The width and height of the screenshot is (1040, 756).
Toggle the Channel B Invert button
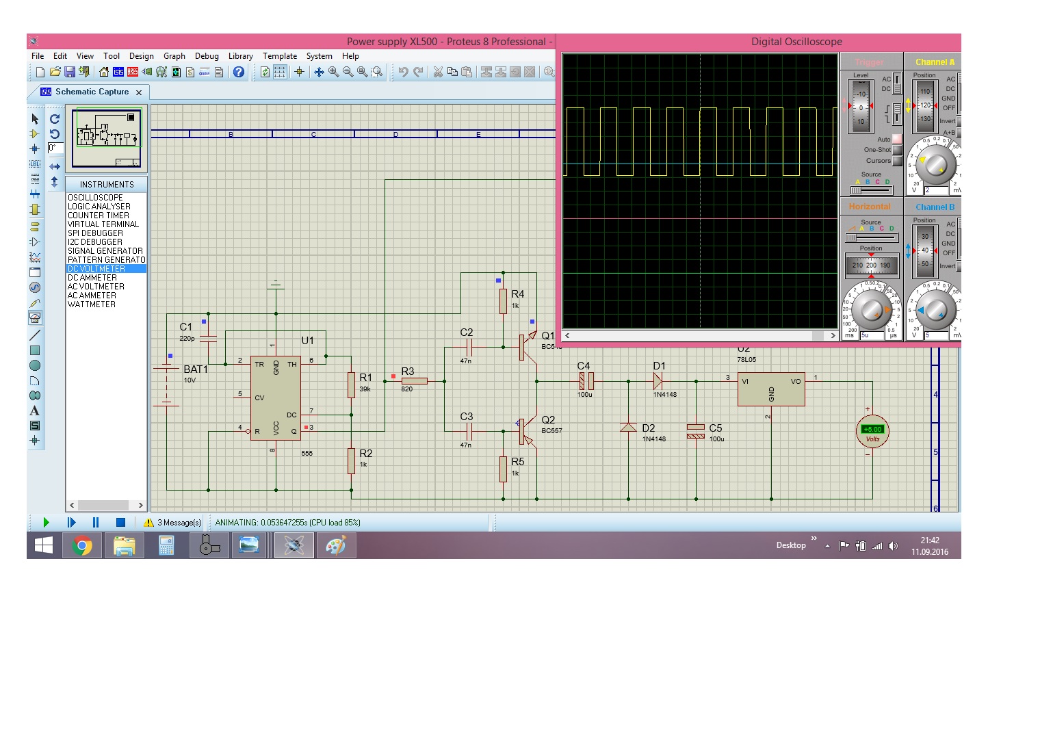tap(959, 266)
